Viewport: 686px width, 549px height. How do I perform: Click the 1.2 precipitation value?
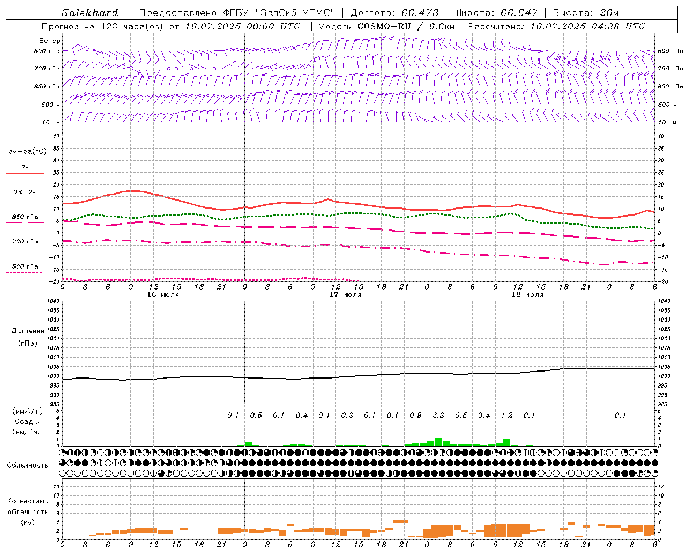point(506,415)
